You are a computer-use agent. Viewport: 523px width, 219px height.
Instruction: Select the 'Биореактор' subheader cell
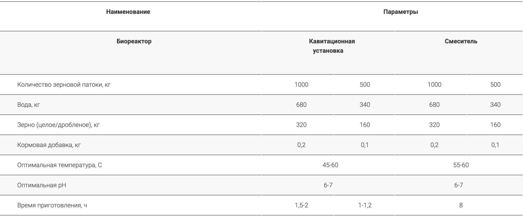[134, 41]
